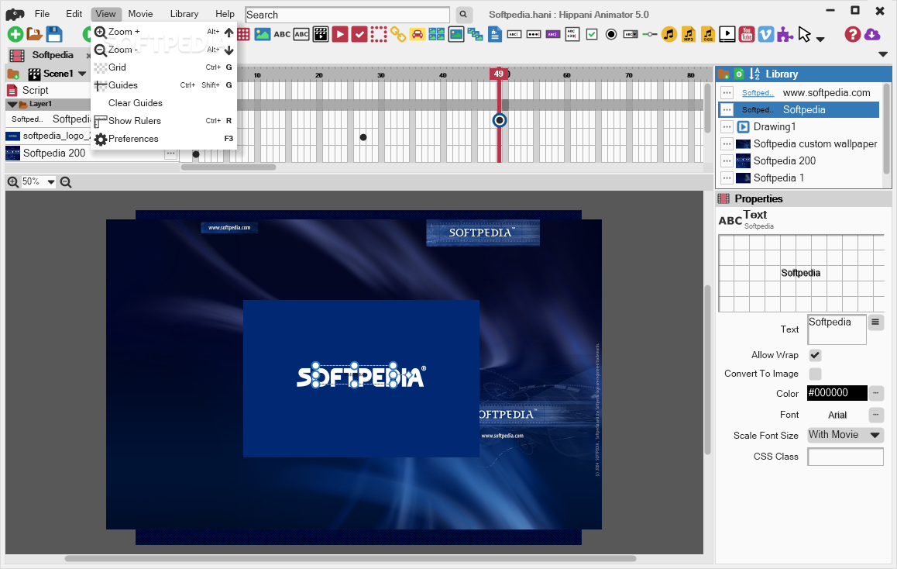Click the clapperboard movie clip toolbar icon

(321, 34)
